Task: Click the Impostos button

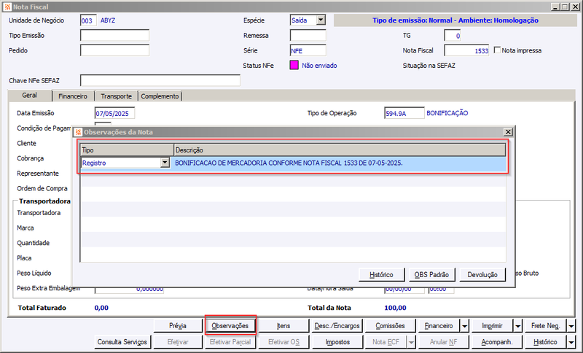Action: (337, 342)
